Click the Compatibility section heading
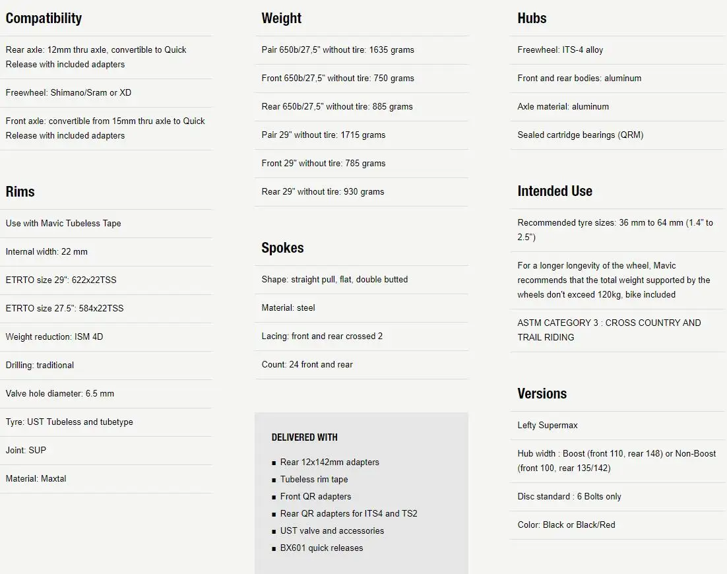 pos(44,18)
